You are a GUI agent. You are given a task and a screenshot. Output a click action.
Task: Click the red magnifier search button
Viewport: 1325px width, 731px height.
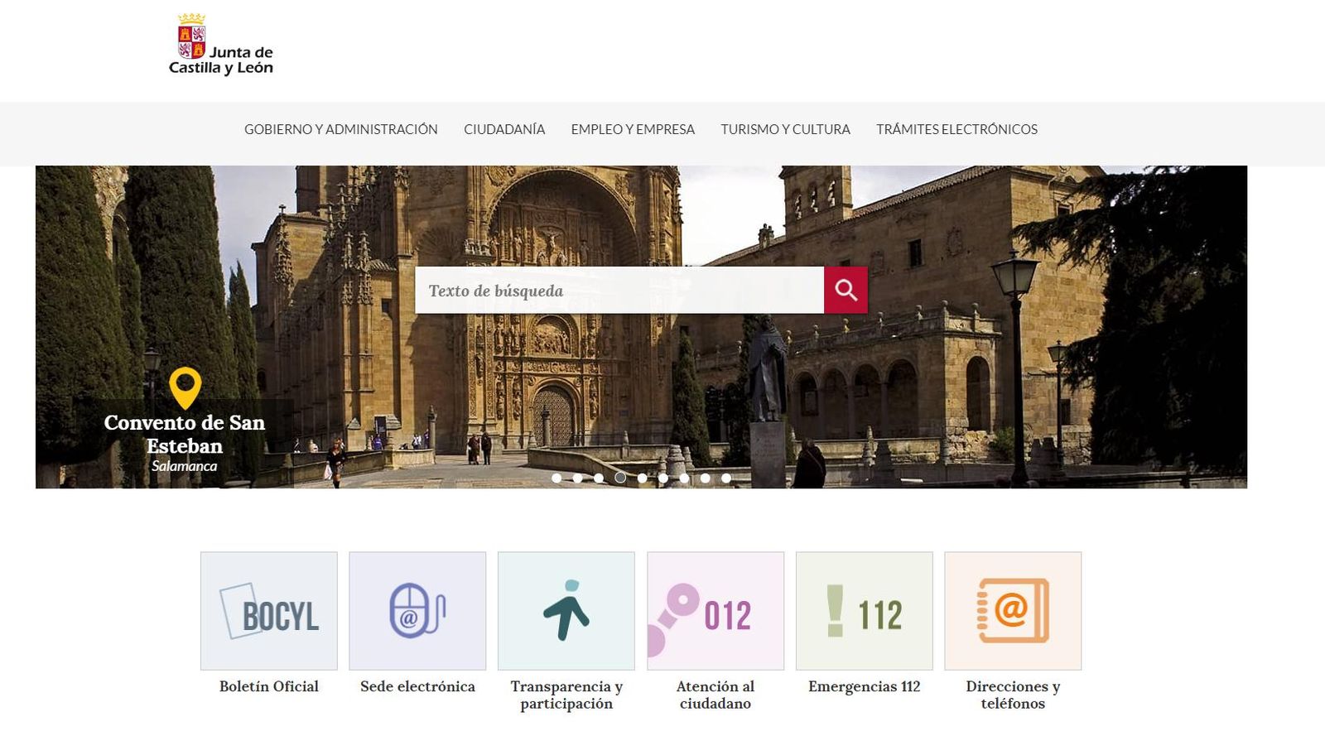pyautogui.click(x=846, y=290)
